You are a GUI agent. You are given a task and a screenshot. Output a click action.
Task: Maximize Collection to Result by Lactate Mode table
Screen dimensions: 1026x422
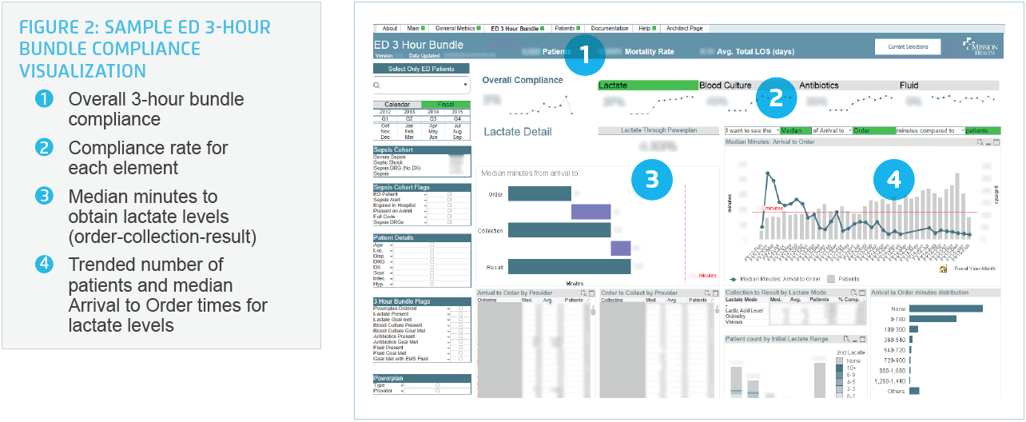863,293
